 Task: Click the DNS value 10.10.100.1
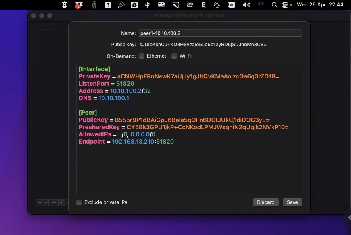114,98
